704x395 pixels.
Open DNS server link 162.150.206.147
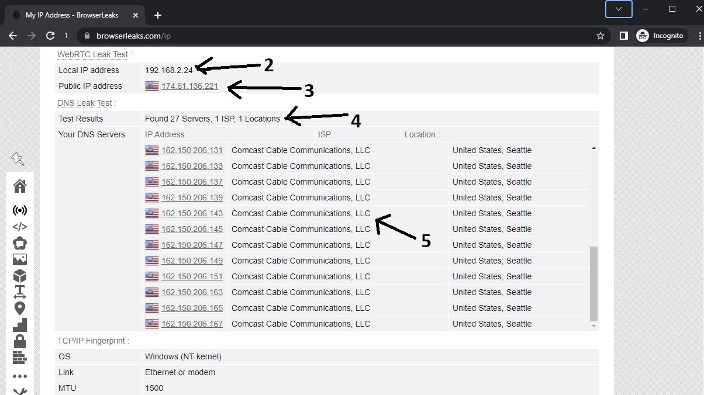[x=192, y=245]
